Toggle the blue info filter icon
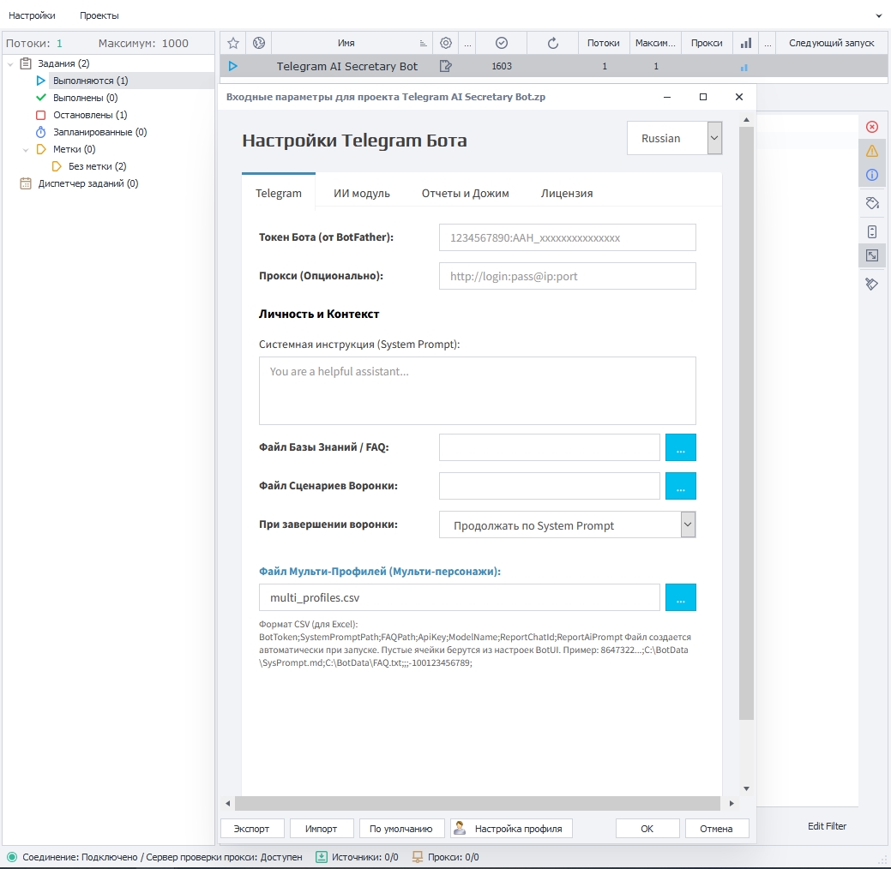This screenshot has height=869, width=891. click(871, 175)
